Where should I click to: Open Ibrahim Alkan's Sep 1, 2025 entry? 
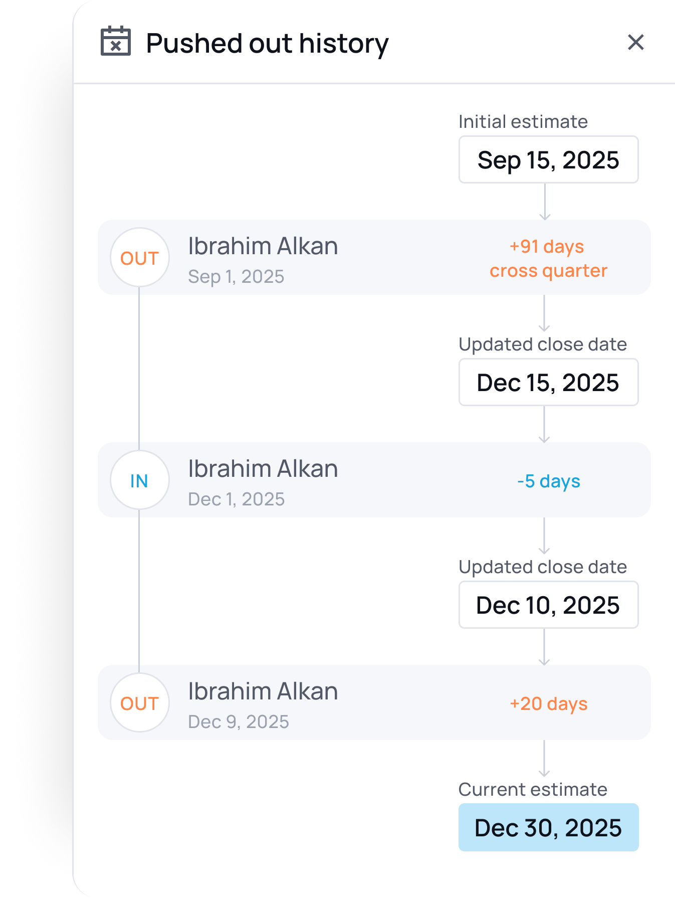[x=263, y=259]
